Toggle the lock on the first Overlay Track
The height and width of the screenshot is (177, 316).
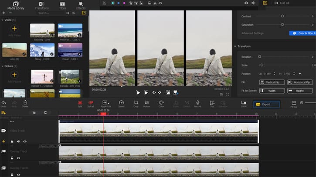tap(12, 158)
